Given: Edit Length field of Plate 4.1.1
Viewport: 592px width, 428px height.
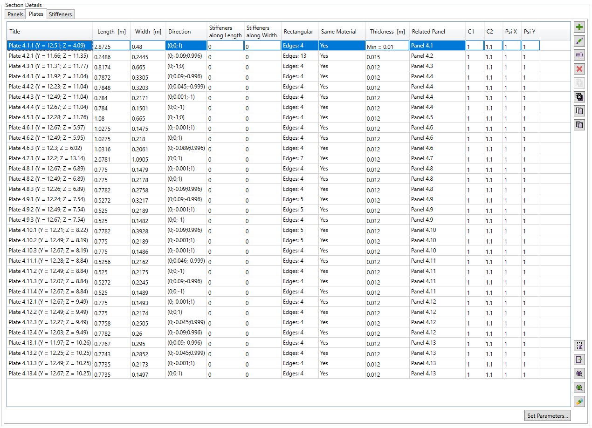Looking at the screenshot, I should coord(111,46).
